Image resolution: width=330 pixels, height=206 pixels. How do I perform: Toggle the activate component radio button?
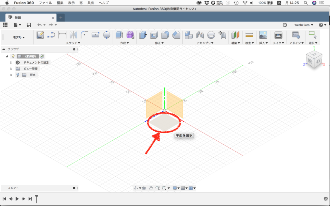42,56
